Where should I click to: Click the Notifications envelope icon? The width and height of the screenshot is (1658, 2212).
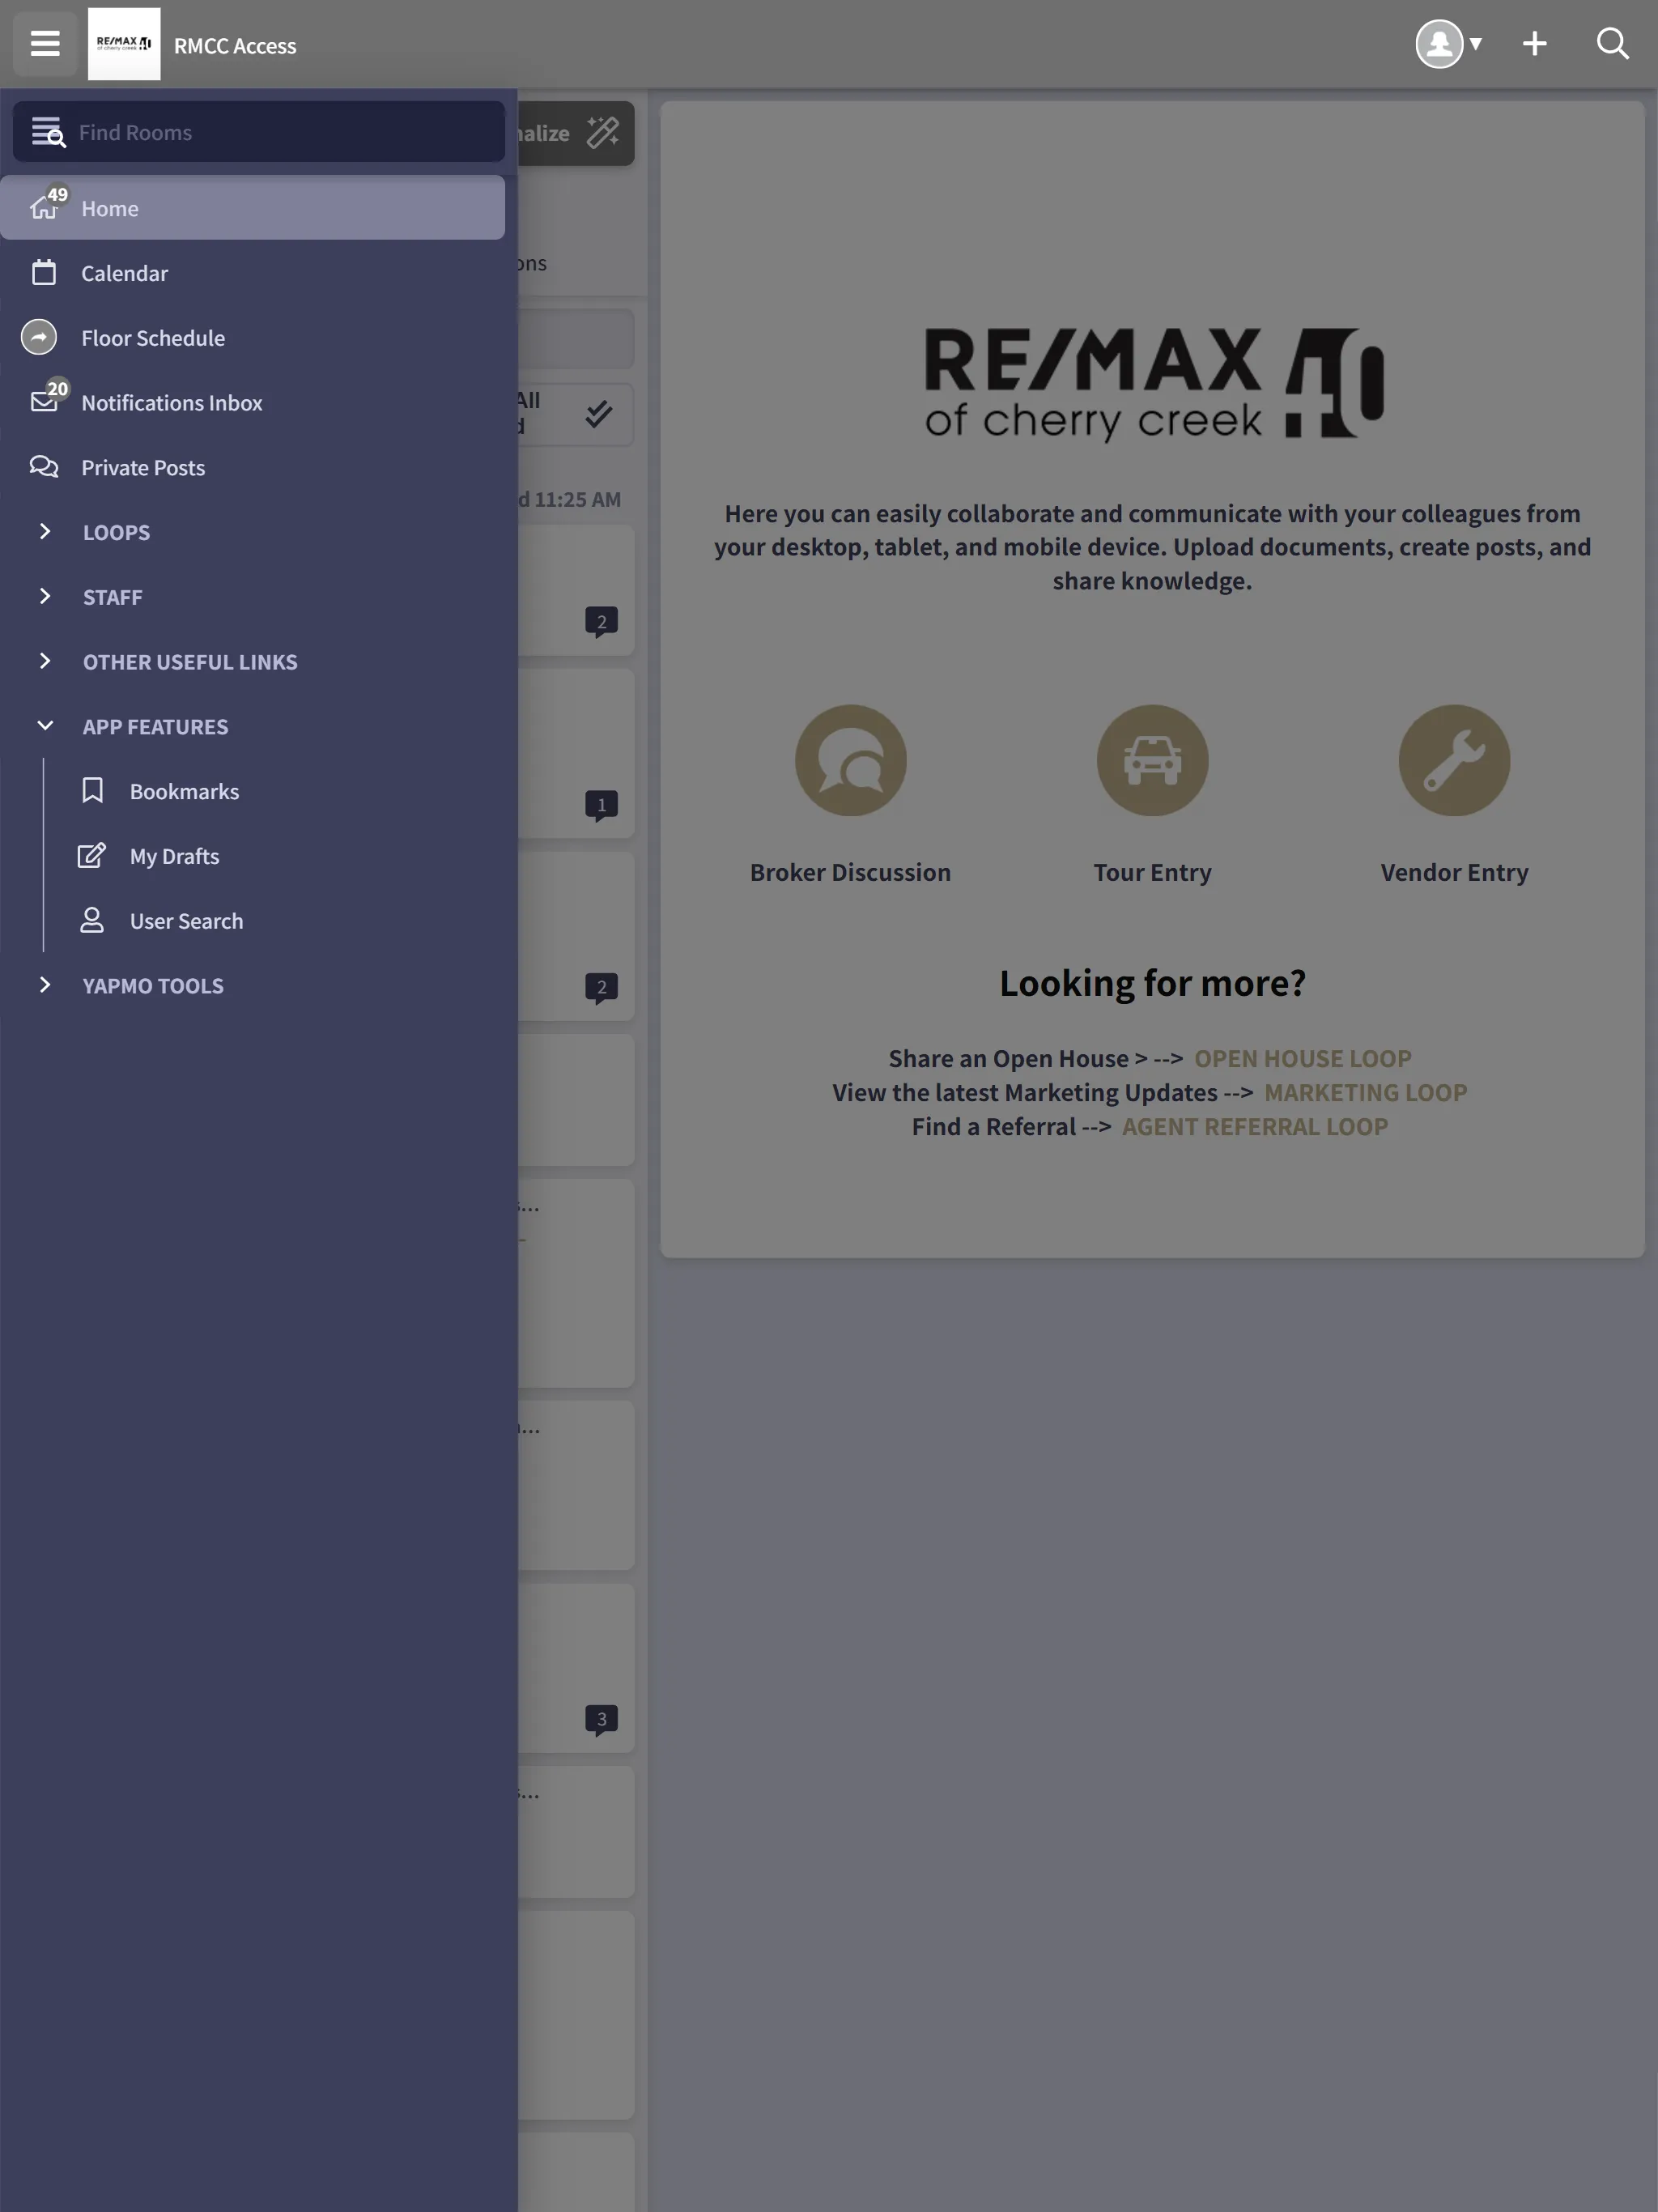[44, 402]
